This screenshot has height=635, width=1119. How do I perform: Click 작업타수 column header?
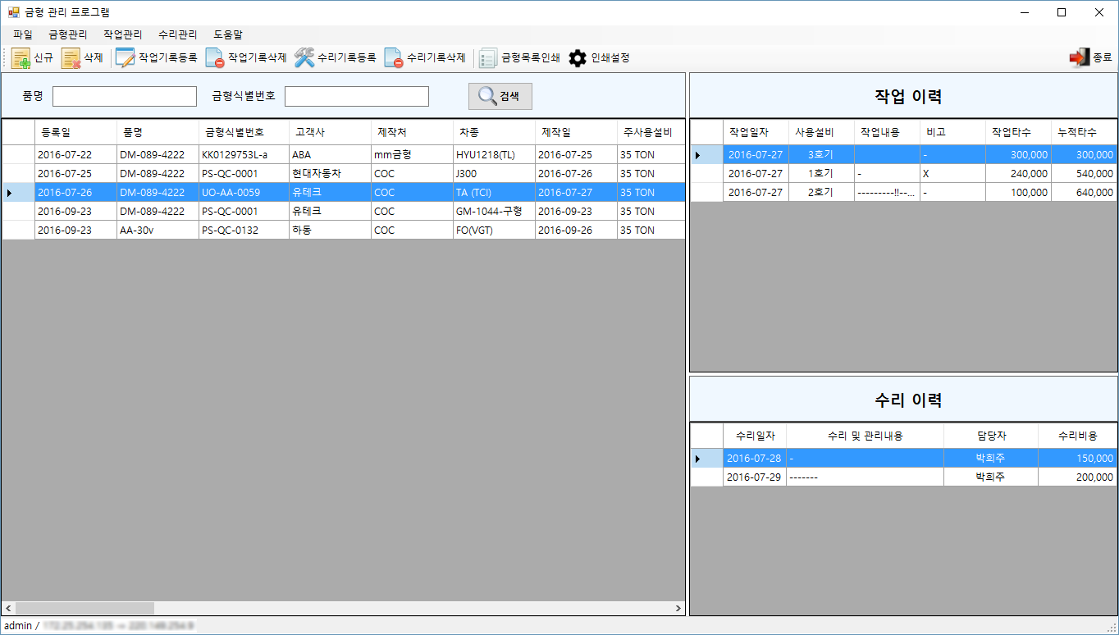[1018, 132]
